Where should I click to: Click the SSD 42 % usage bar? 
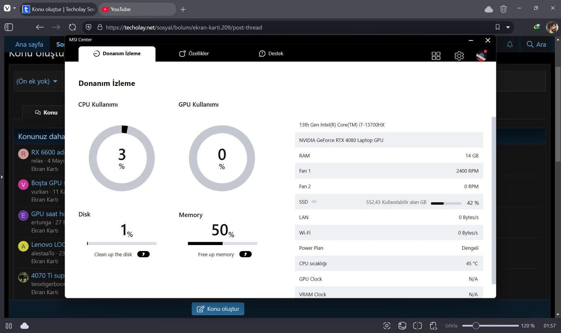click(446, 203)
